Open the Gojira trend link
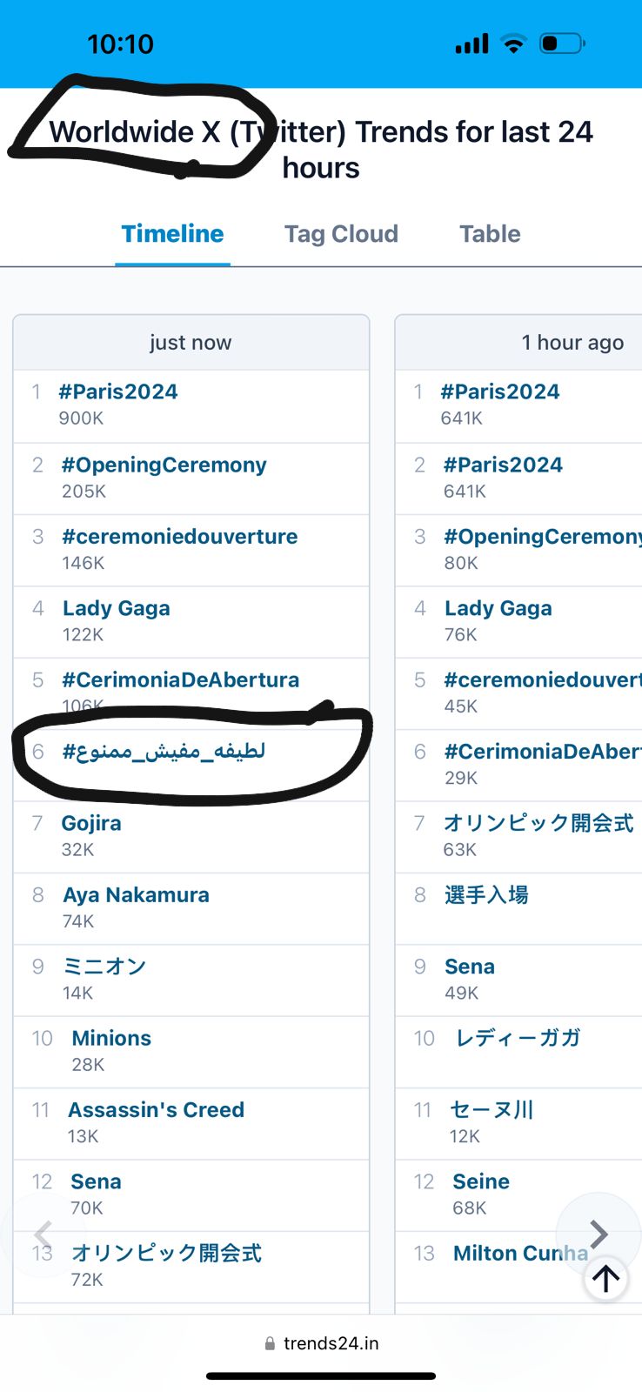This screenshot has width=642, height=1392. pos(91,823)
